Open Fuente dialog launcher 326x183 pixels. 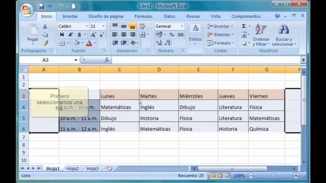point(104,50)
